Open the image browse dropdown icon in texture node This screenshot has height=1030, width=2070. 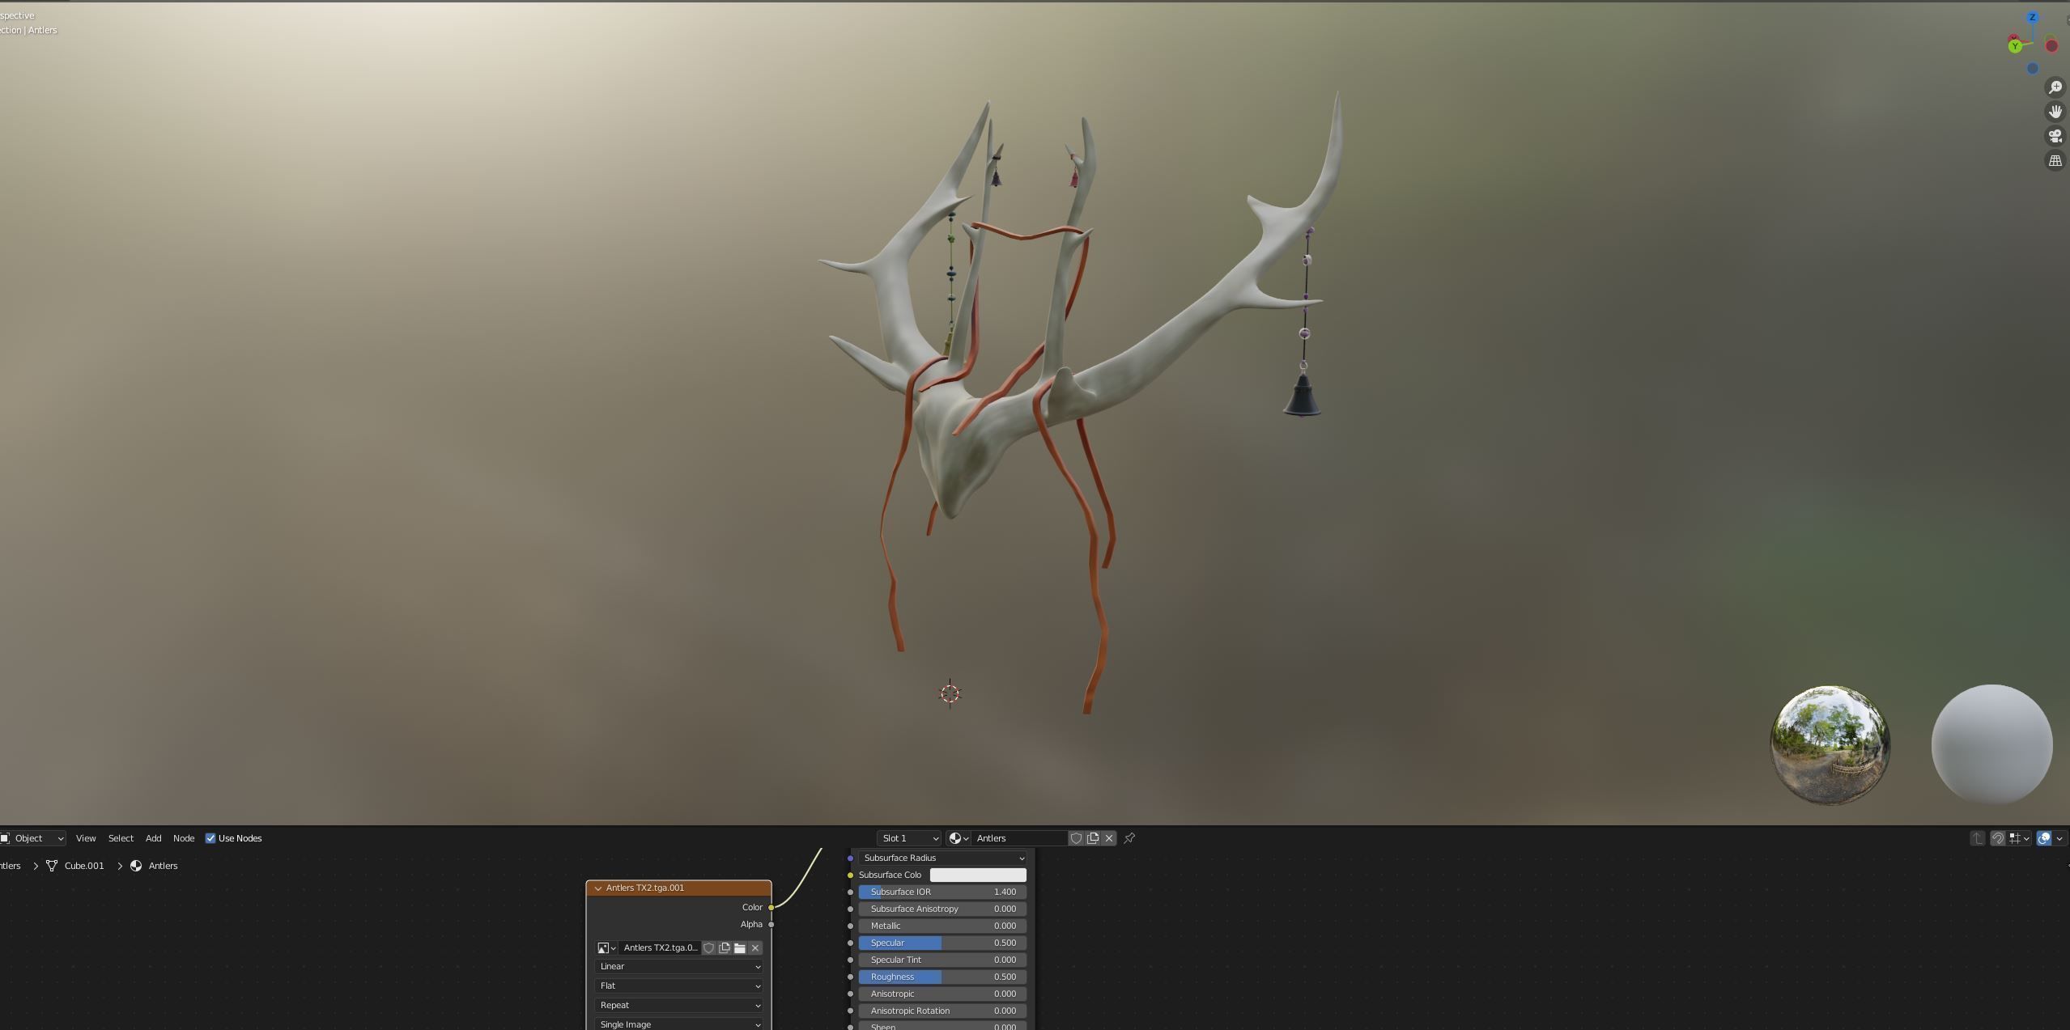click(x=606, y=947)
